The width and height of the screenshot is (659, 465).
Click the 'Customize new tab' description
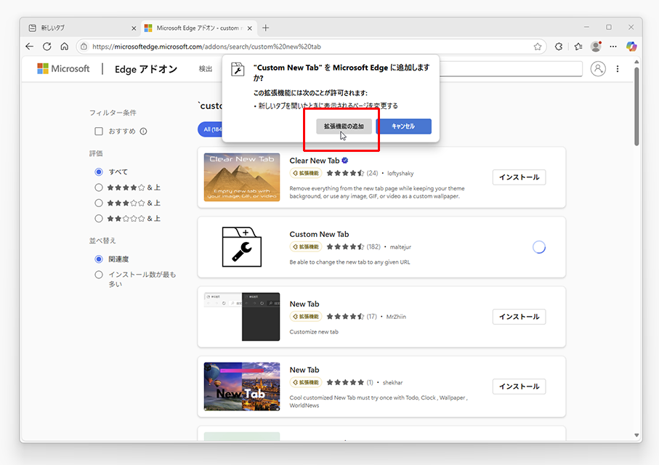(x=314, y=332)
